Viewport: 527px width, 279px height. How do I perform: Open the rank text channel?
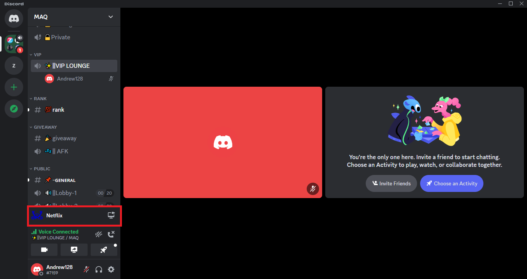click(74, 110)
